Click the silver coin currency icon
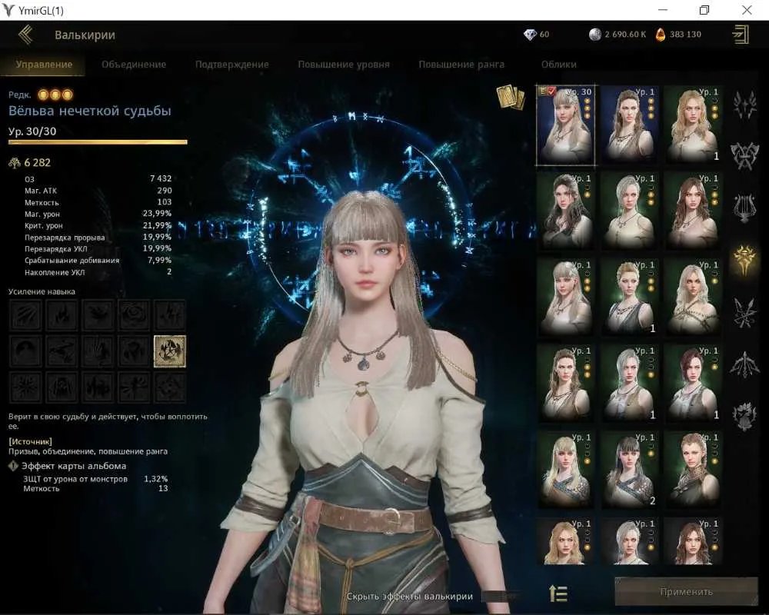 pos(595,35)
